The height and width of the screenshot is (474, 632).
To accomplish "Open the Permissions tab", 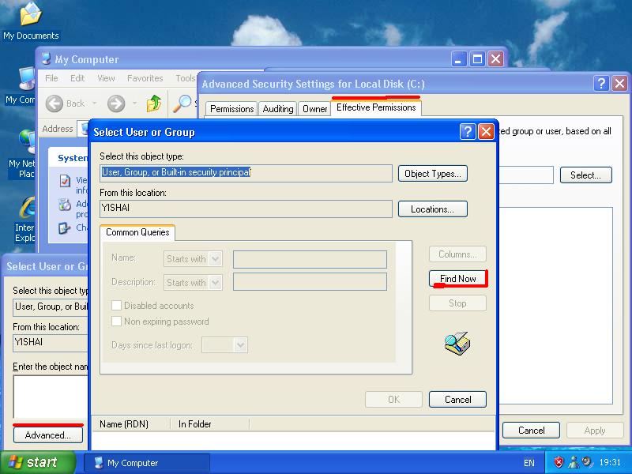I will click(231, 109).
